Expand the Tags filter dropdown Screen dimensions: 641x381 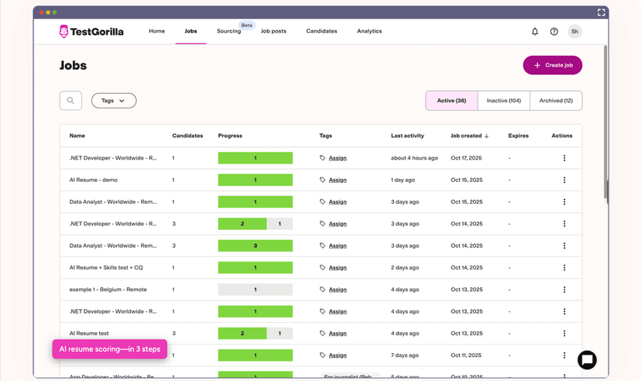114,101
